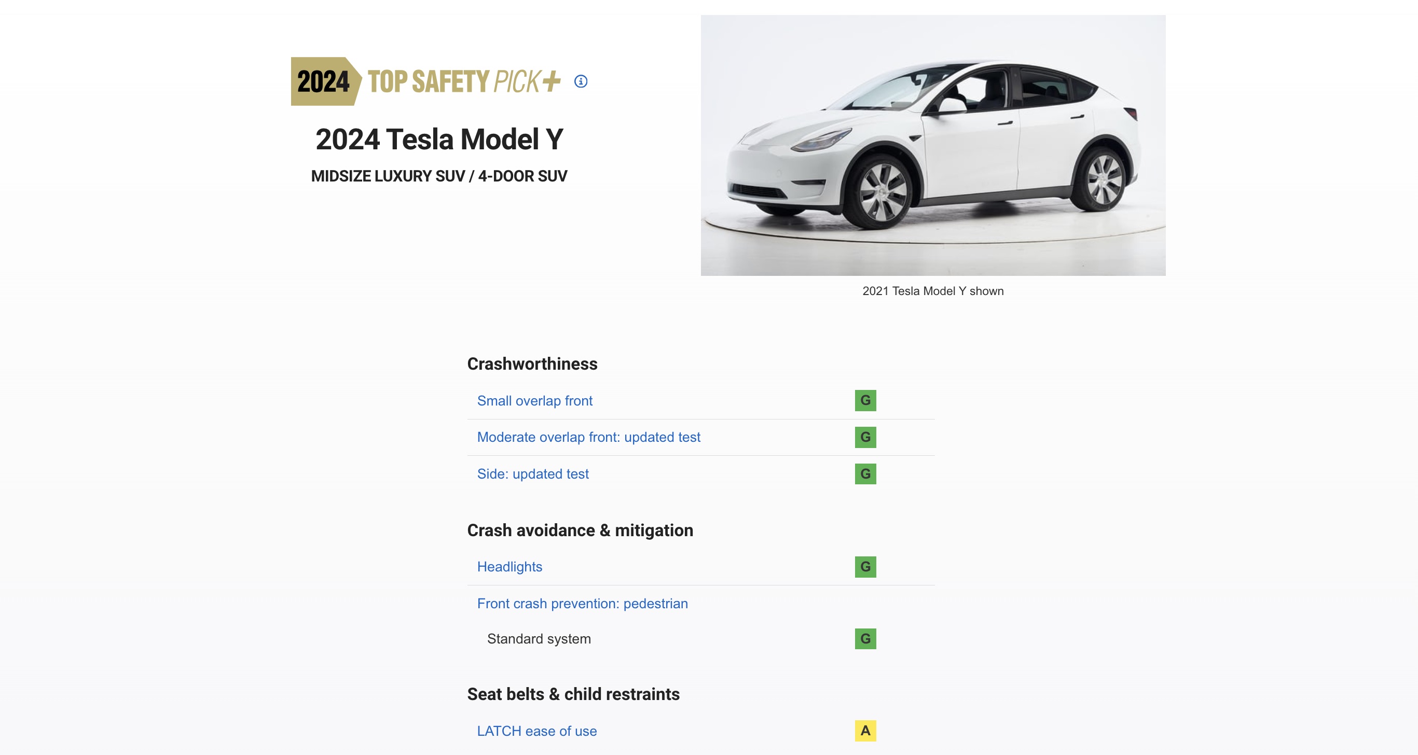Click the yellow A badge for LATCH
This screenshot has width=1418, height=755.
point(865,731)
